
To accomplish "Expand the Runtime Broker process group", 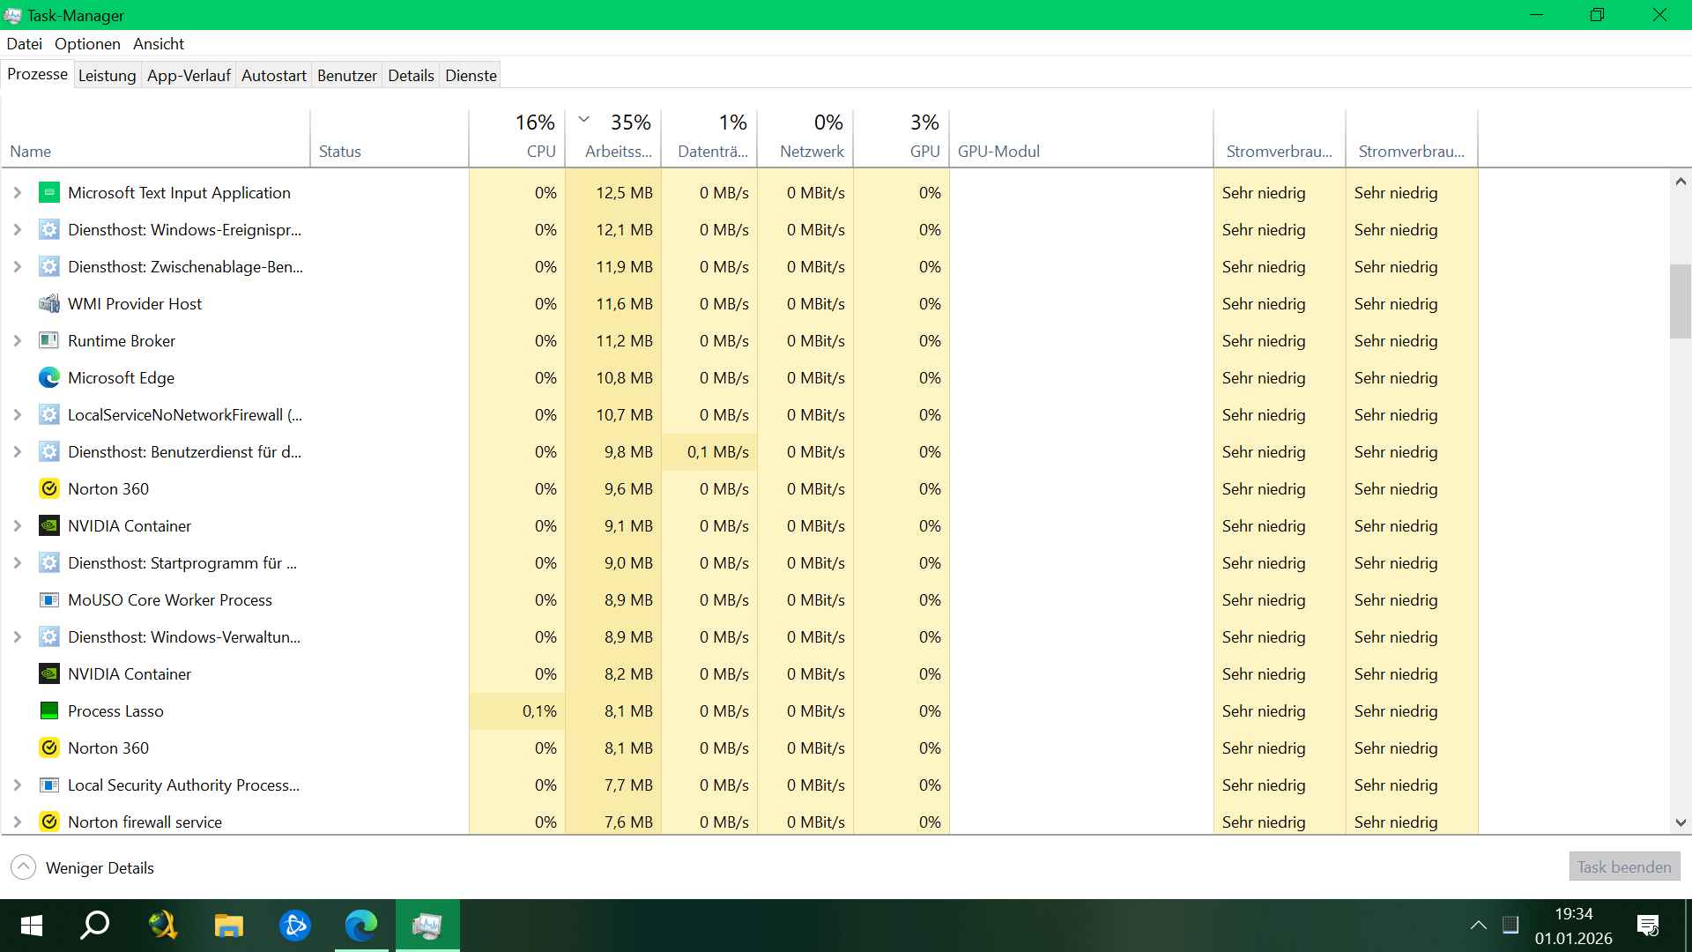I will [17, 341].
